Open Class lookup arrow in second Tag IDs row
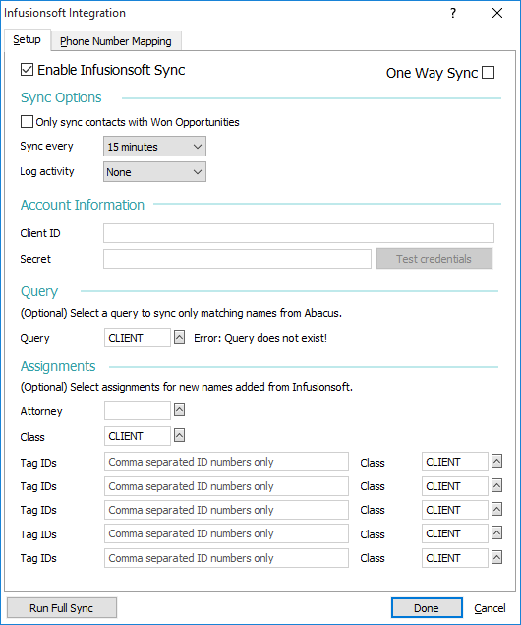Viewport: 521px width, 625px height. tap(496, 485)
